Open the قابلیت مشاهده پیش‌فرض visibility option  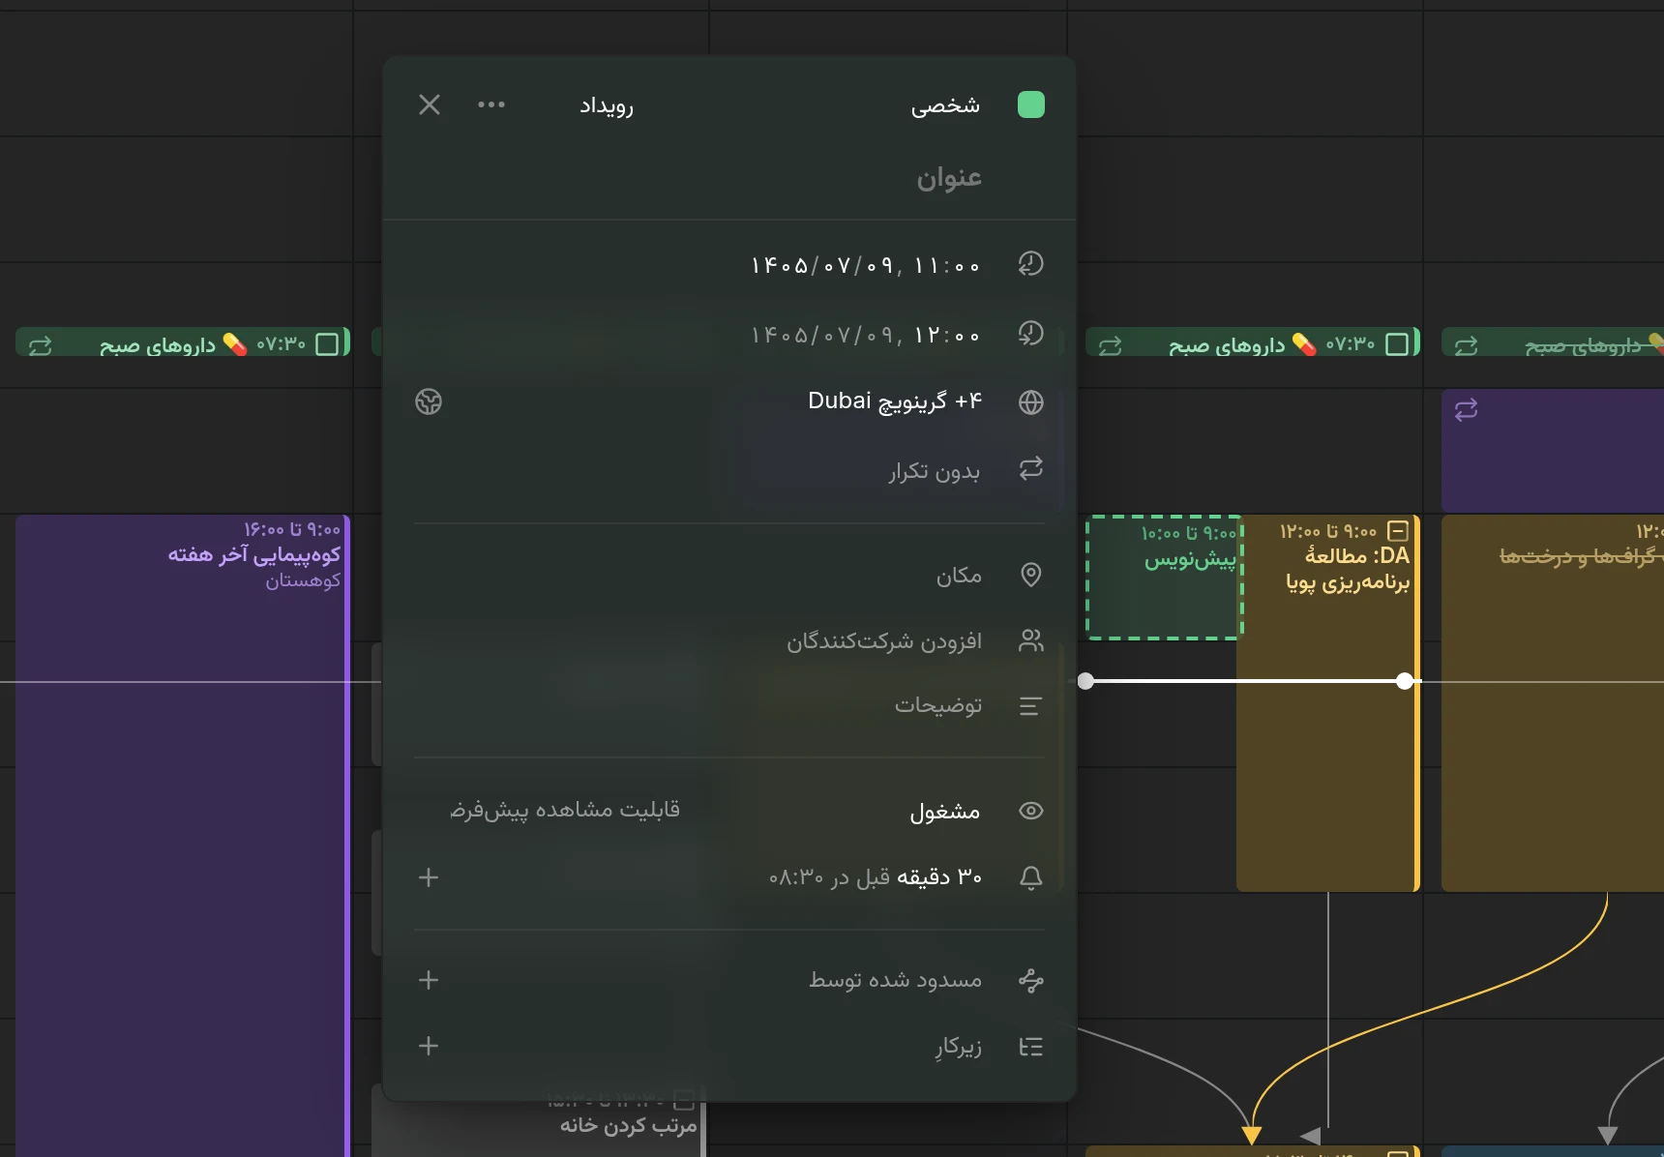click(565, 810)
